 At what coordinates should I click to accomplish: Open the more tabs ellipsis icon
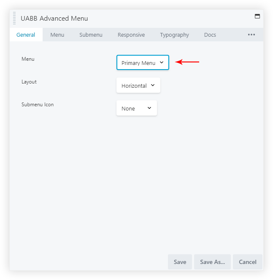(251, 35)
